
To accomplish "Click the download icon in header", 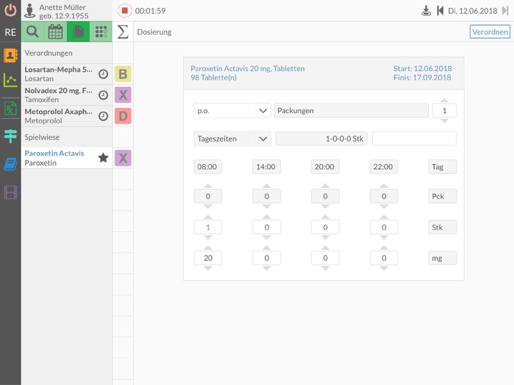I will click(x=426, y=11).
